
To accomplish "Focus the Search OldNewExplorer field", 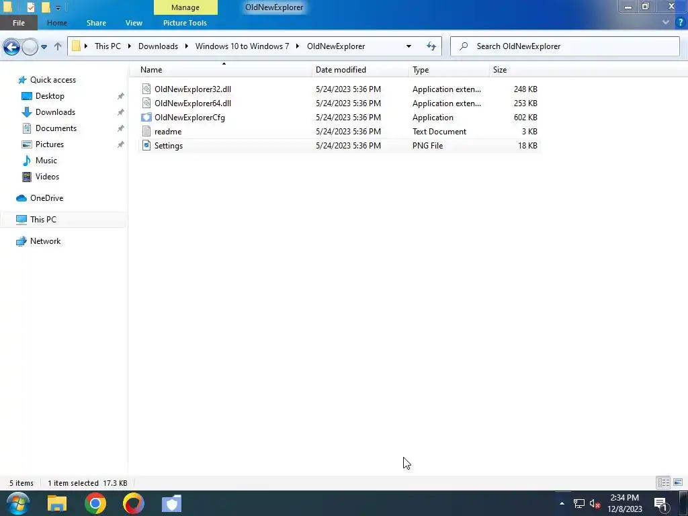I will click(x=564, y=46).
